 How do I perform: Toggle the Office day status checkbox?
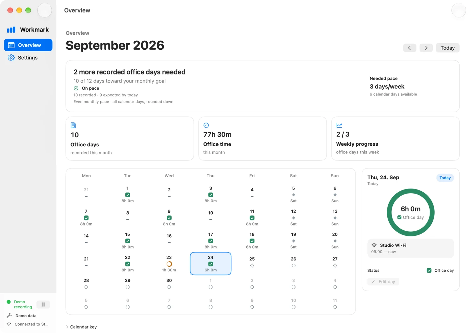(429, 270)
